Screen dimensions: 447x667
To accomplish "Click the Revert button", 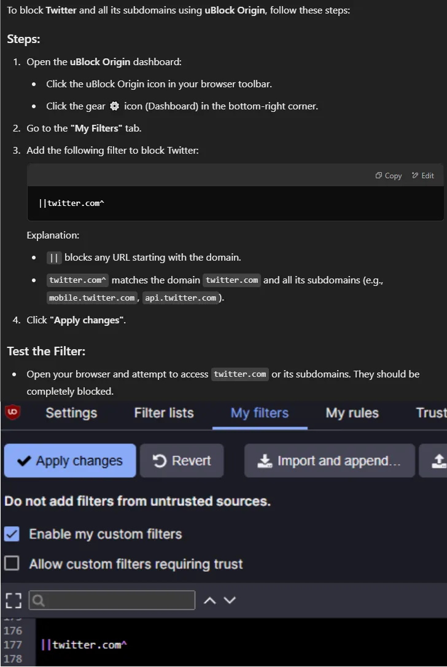I will [182, 460].
